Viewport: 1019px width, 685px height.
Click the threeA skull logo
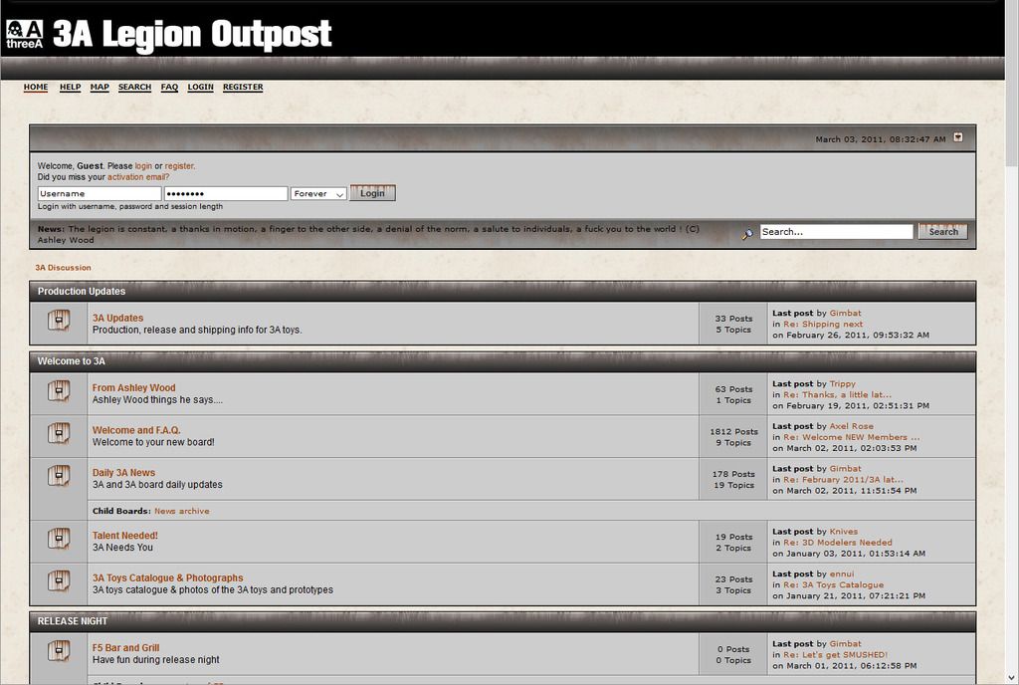24,34
